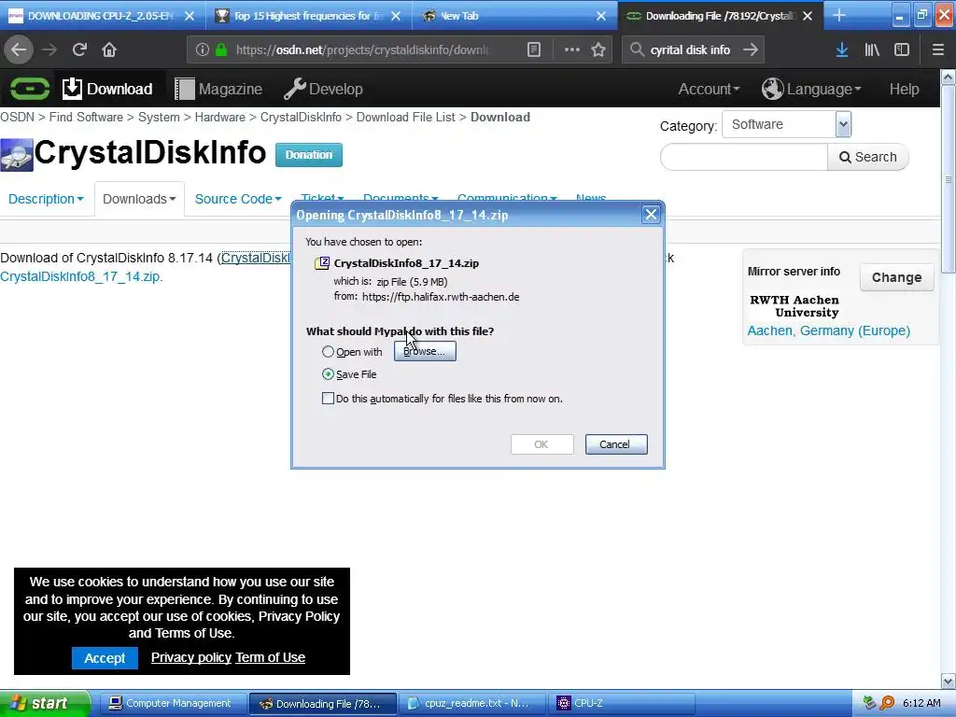
Task: Switch to CPU-Z taskbar window
Action: tap(622, 703)
